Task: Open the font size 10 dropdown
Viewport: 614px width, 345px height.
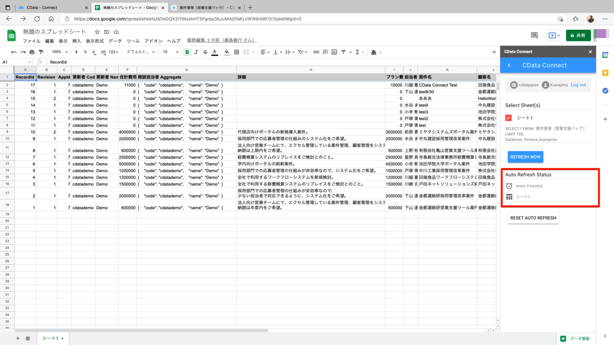Action: pos(170,52)
